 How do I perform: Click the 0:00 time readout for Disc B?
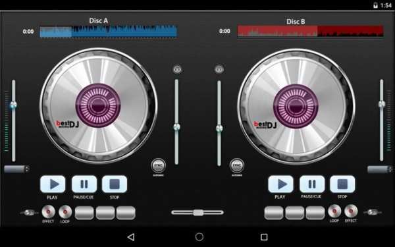coord(224,31)
